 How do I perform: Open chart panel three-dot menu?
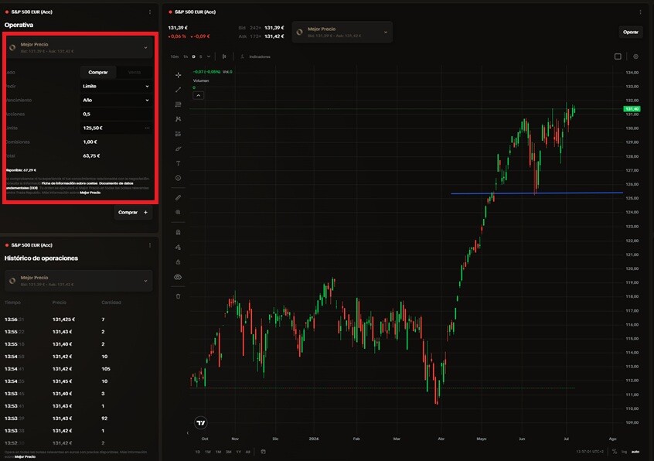click(640, 12)
